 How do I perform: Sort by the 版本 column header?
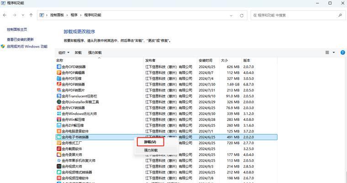coord(247,60)
